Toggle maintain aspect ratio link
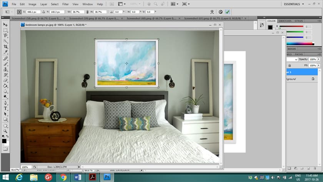Image resolution: width=323 pixels, height=182 pixels. (87, 12)
